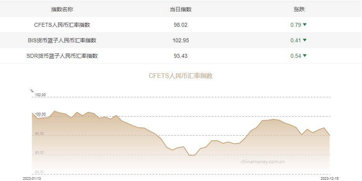The width and height of the screenshot is (362, 181).
Task: Click the percent unit label above the axis
Action: point(32,91)
